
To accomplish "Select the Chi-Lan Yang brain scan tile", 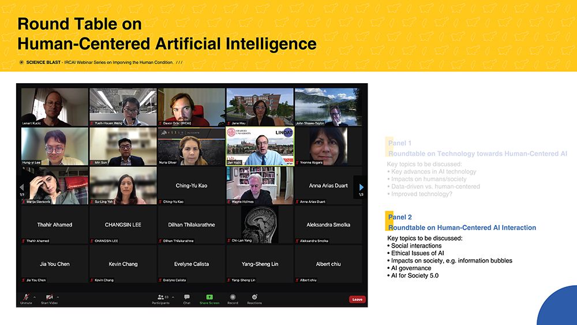I will 260,225.
